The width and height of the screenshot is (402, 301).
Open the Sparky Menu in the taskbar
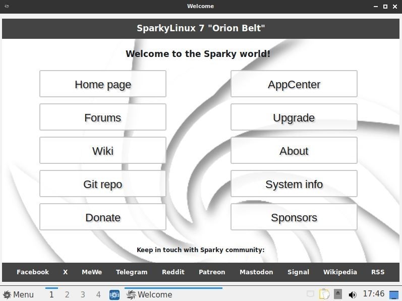point(18,294)
